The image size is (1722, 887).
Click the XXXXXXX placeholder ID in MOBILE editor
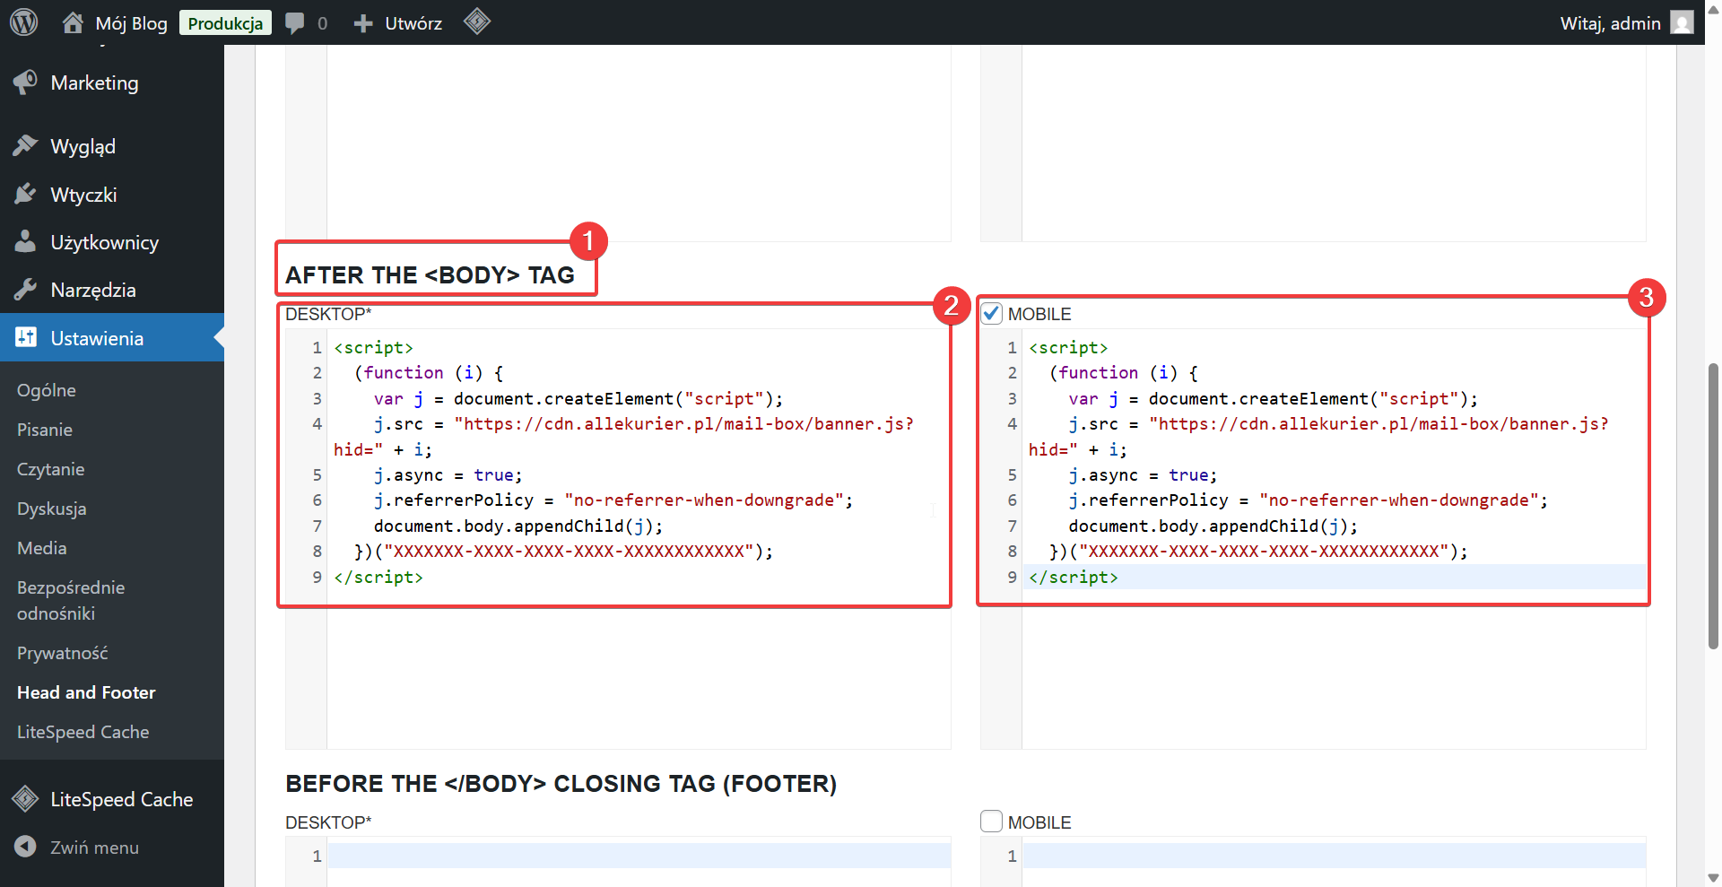[1264, 551]
